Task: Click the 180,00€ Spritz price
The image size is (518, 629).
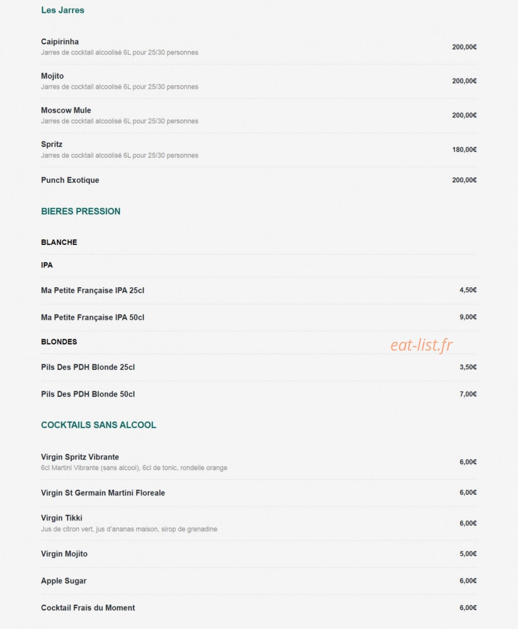Action: point(465,150)
